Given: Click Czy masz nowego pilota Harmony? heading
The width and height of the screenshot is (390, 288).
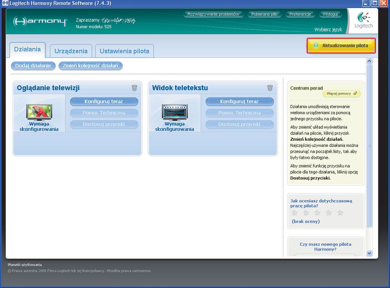Looking at the screenshot, I should point(325,247).
